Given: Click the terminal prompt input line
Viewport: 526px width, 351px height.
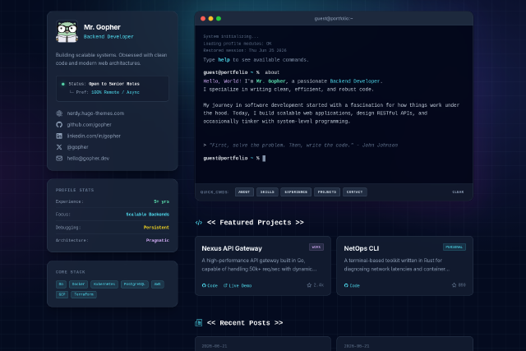Looking at the screenshot, I should (334, 158).
